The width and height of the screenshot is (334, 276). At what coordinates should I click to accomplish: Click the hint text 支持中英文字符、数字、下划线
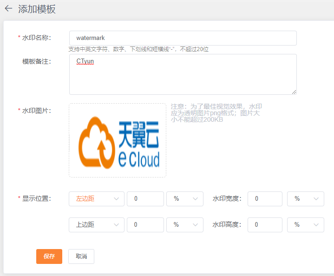click(138, 49)
